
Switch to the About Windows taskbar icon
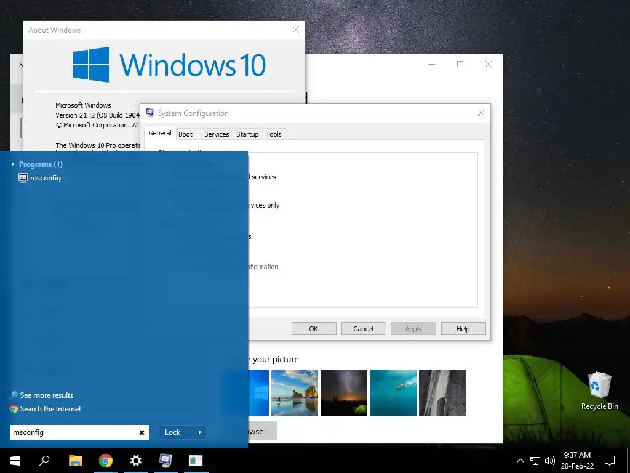[196, 461]
